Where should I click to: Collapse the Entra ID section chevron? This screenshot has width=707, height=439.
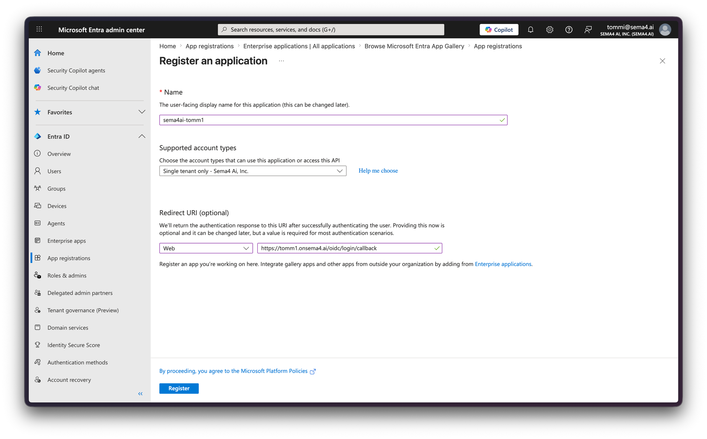142,136
